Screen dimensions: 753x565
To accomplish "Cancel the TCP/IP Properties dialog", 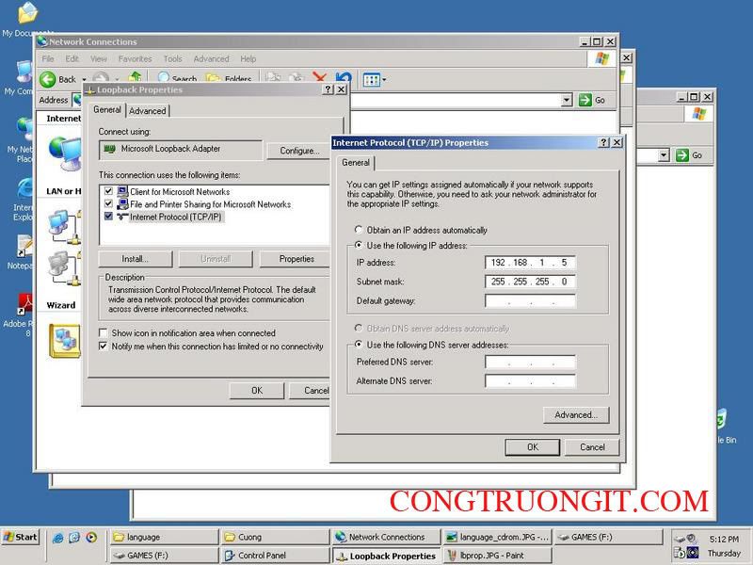I will (x=592, y=446).
